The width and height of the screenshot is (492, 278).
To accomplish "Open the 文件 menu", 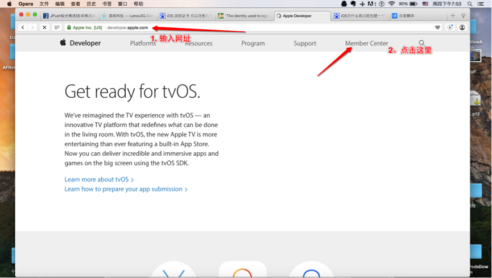I will (44, 4).
